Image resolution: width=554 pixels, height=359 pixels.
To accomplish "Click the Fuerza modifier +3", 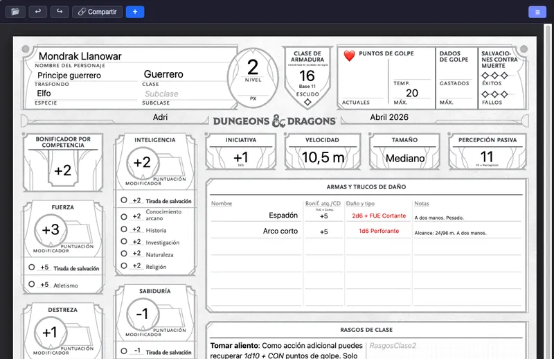I will tap(51, 230).
